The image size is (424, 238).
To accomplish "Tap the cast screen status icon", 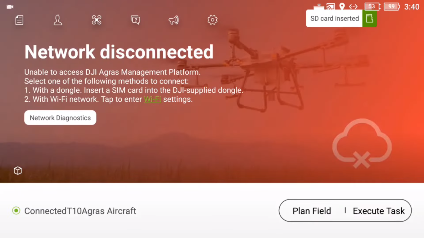I will coord(331,7).
